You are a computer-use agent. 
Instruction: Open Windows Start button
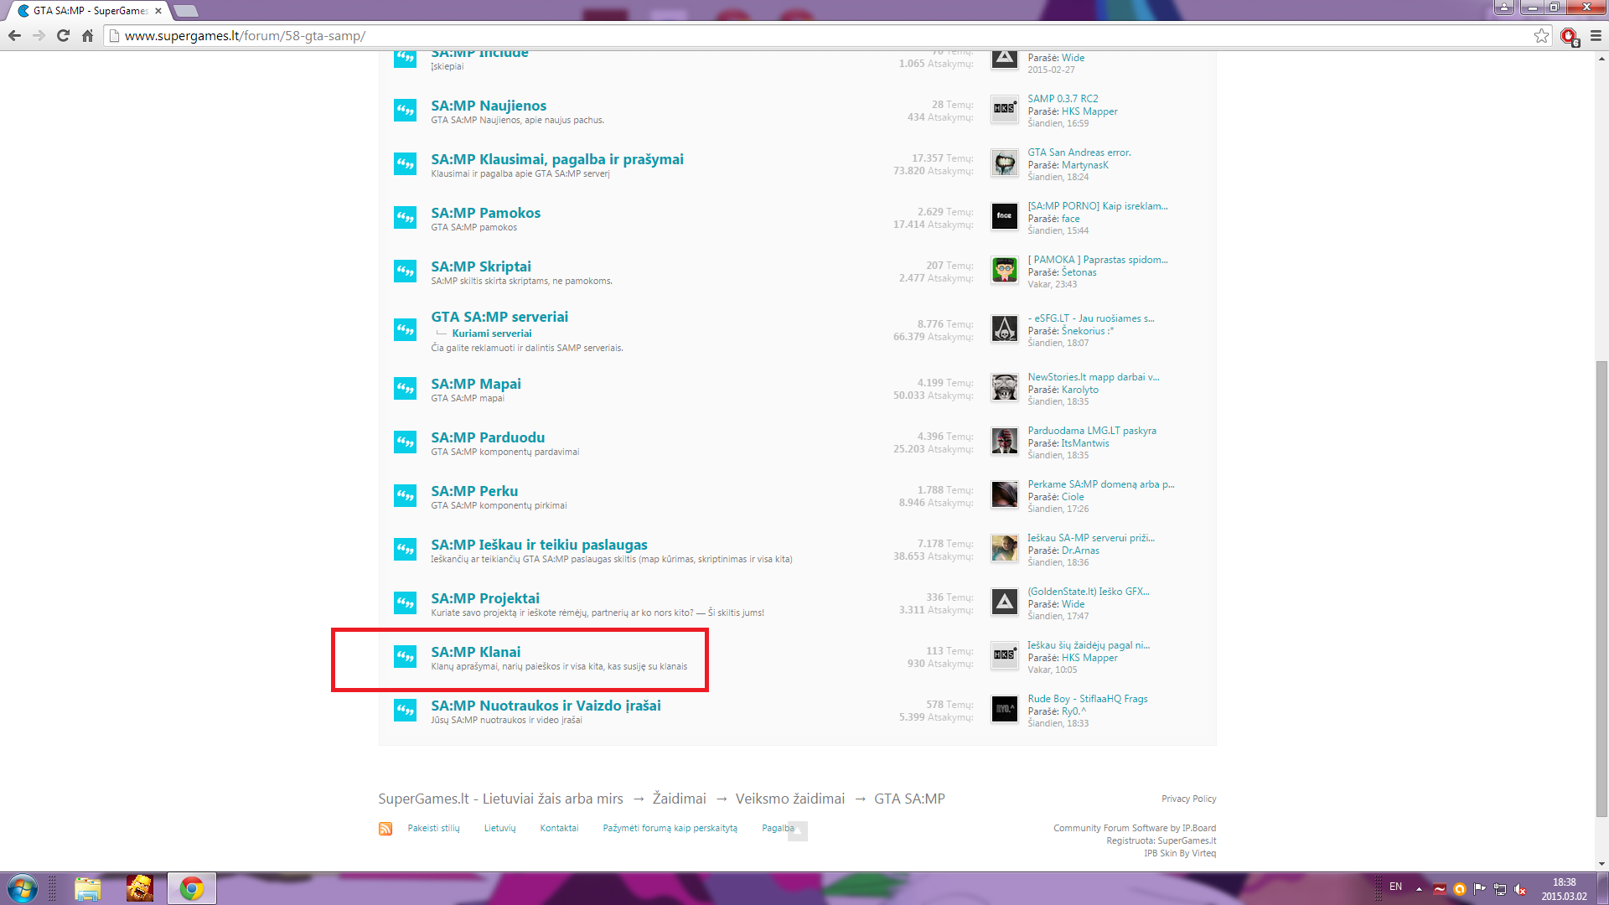tap(23, 888)
